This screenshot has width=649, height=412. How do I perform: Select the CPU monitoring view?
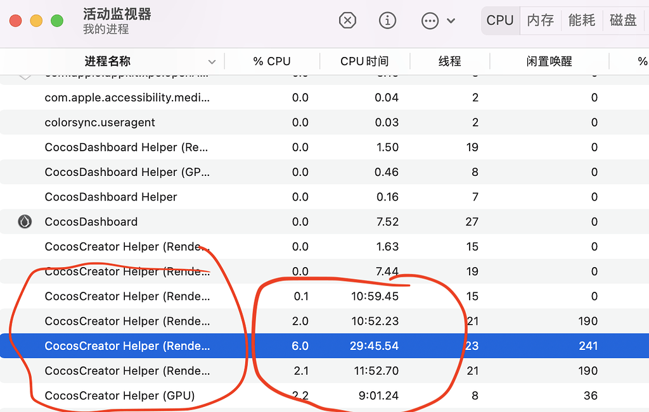500,20
